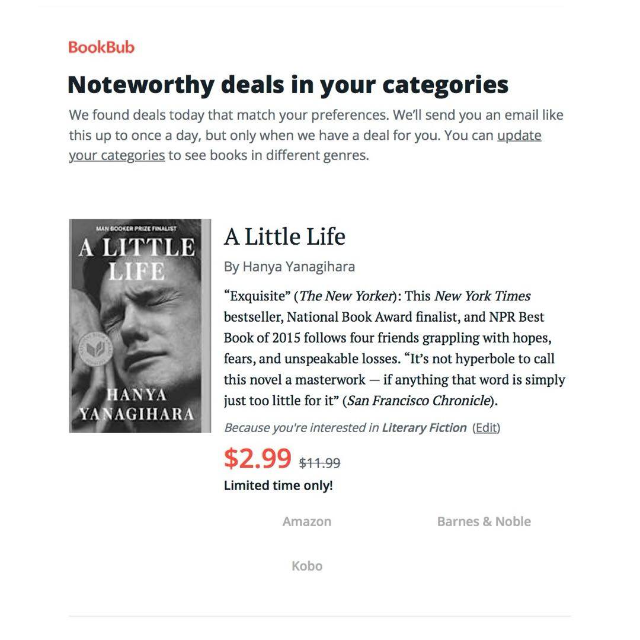Click the red $2.99 deal price

258,458
